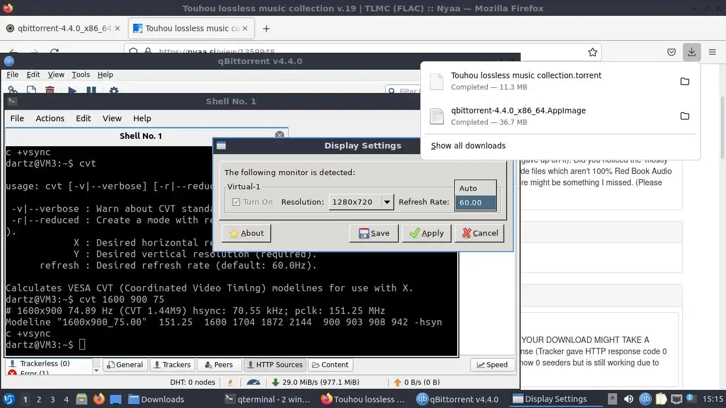The height and width of the screenshot is (408, 726).
Task: Click the Save to Pocket icon in Firefox
Action: coord(671,52)
